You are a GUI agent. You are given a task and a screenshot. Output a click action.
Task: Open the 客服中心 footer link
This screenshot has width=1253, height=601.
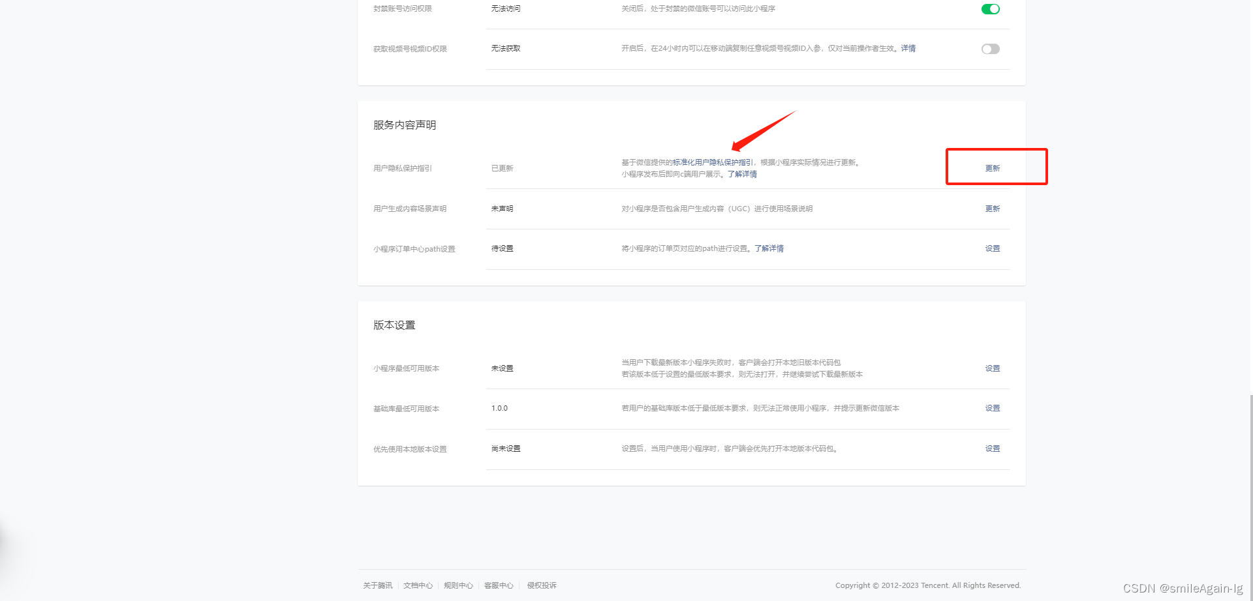499,585
